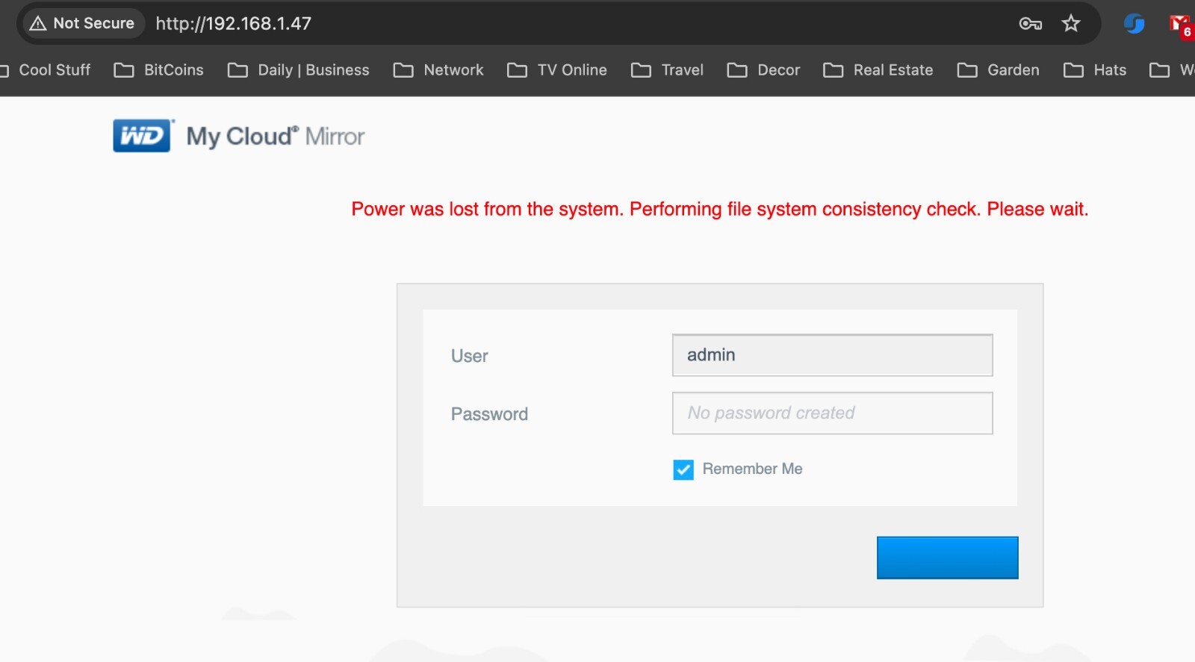
Task: Click the address bar URL 192.168.1.47
Action: (x=233, y=23)
